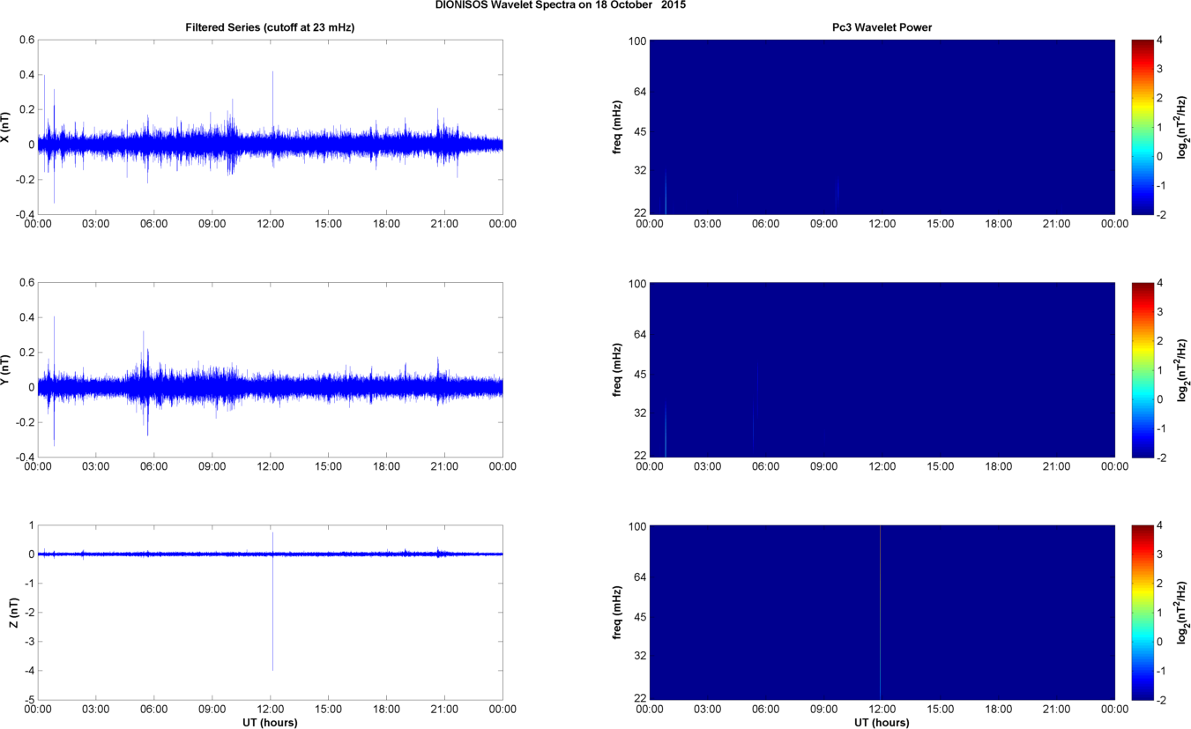Click "freq (mHz)" label of the bottom spectrogram
This screenshot has height=729, width=1191.
(617, 614)
